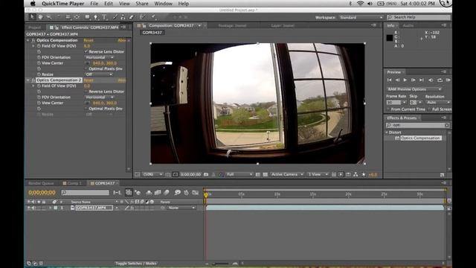This screenshot has height=268, width=476.
Task: Select the Hand tool
Action: pyautogui.click(x=40, y=17)
